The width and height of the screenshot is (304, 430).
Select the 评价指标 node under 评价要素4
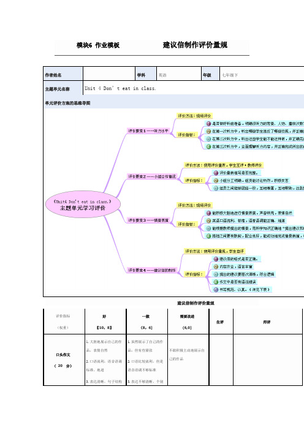(x=194, y=274)
